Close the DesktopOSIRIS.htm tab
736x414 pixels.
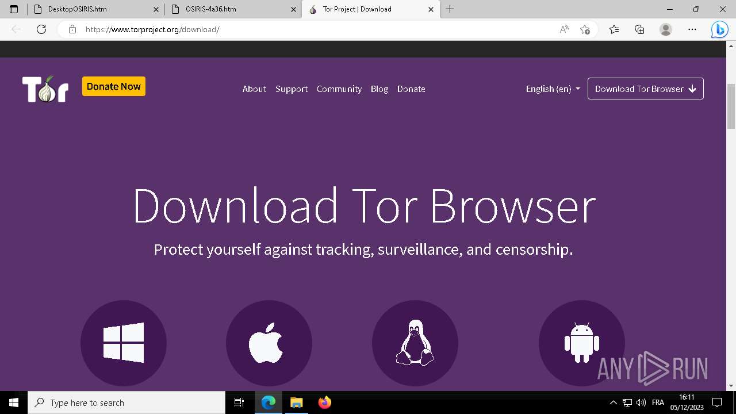[156, 9]
